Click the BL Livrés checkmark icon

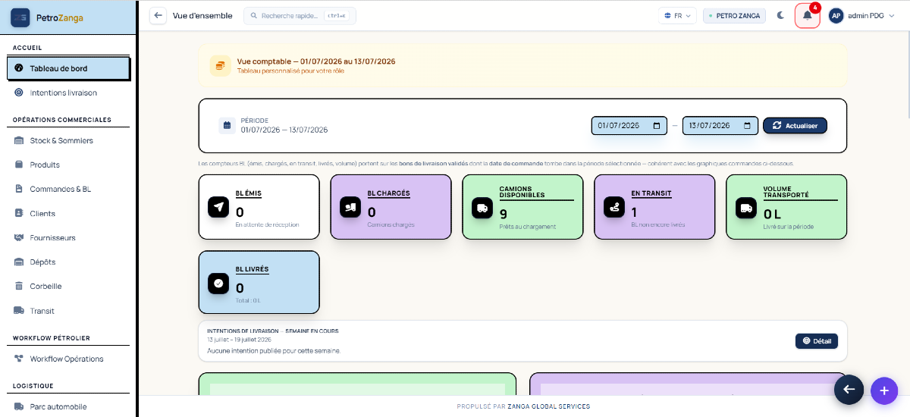(x=218, y=283)
